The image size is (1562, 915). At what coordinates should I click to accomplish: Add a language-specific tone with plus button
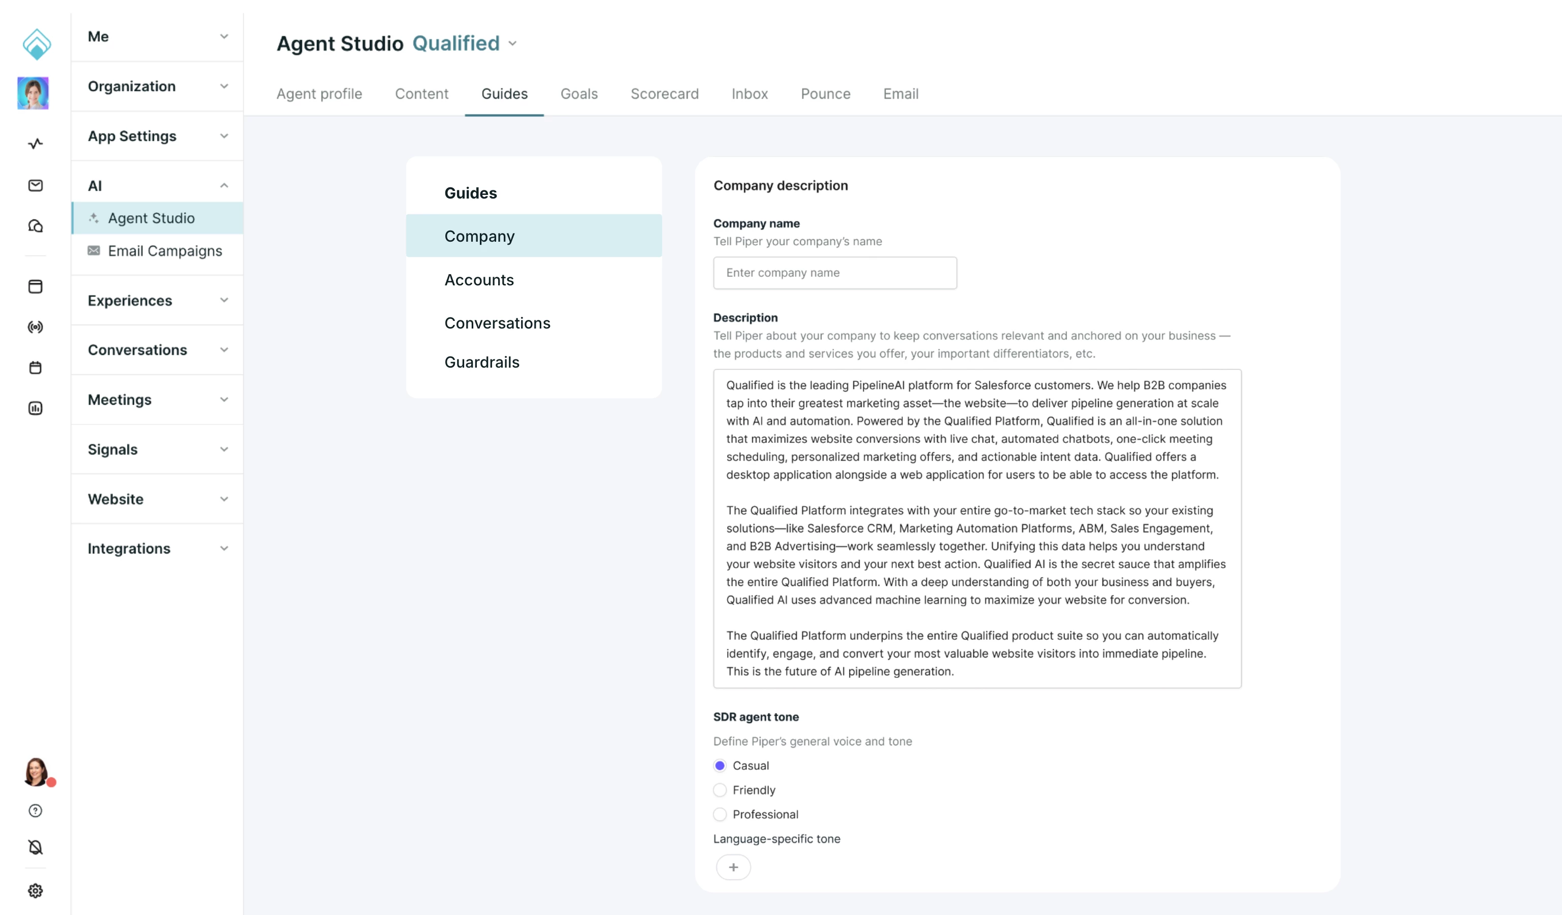[733, 867]
